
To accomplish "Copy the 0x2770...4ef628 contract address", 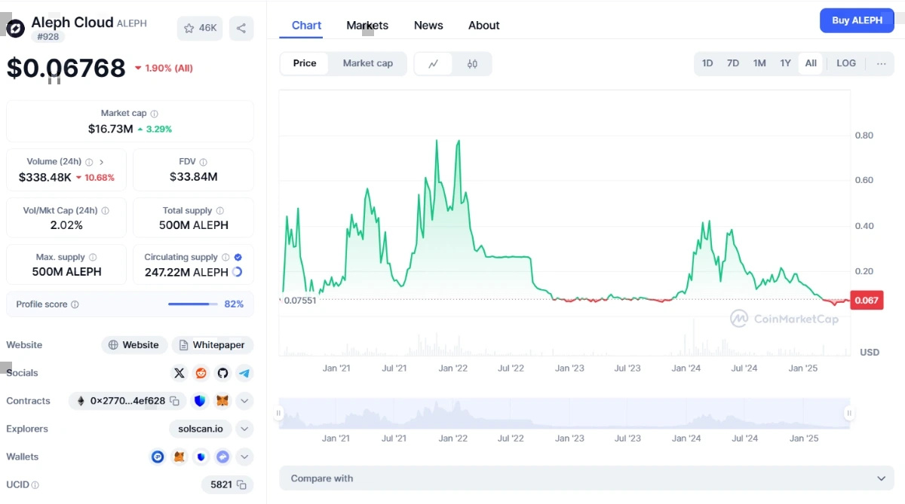I will click(174, 401).
